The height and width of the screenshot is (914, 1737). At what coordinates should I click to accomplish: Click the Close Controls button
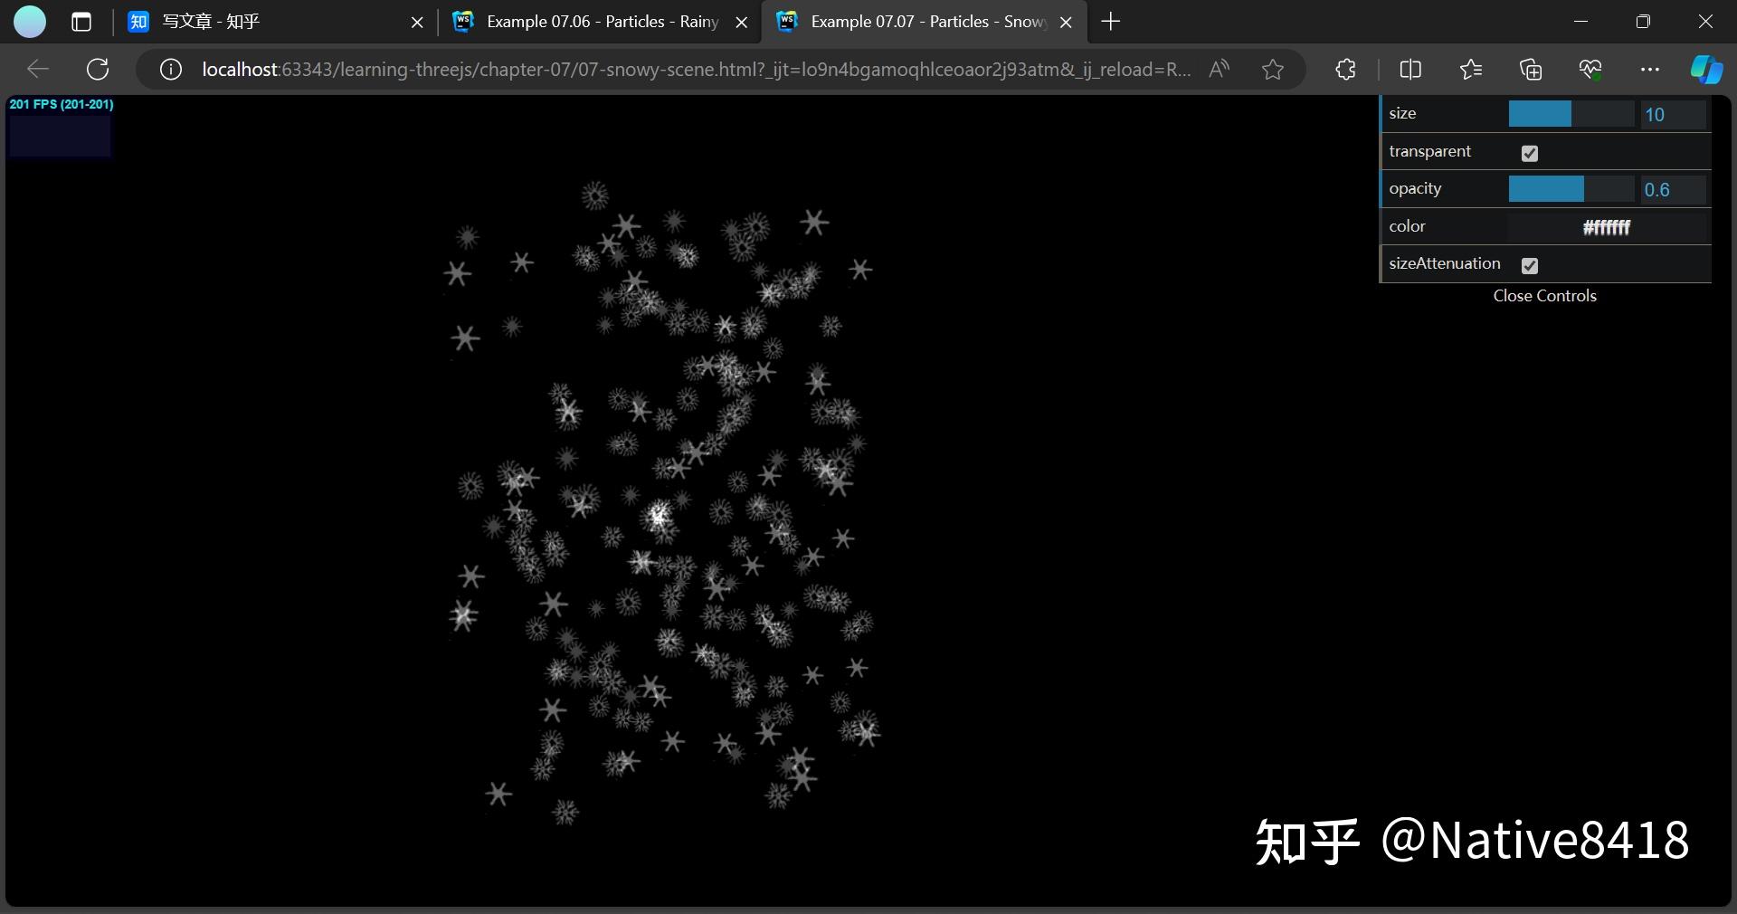click(x=1543, y=295)
